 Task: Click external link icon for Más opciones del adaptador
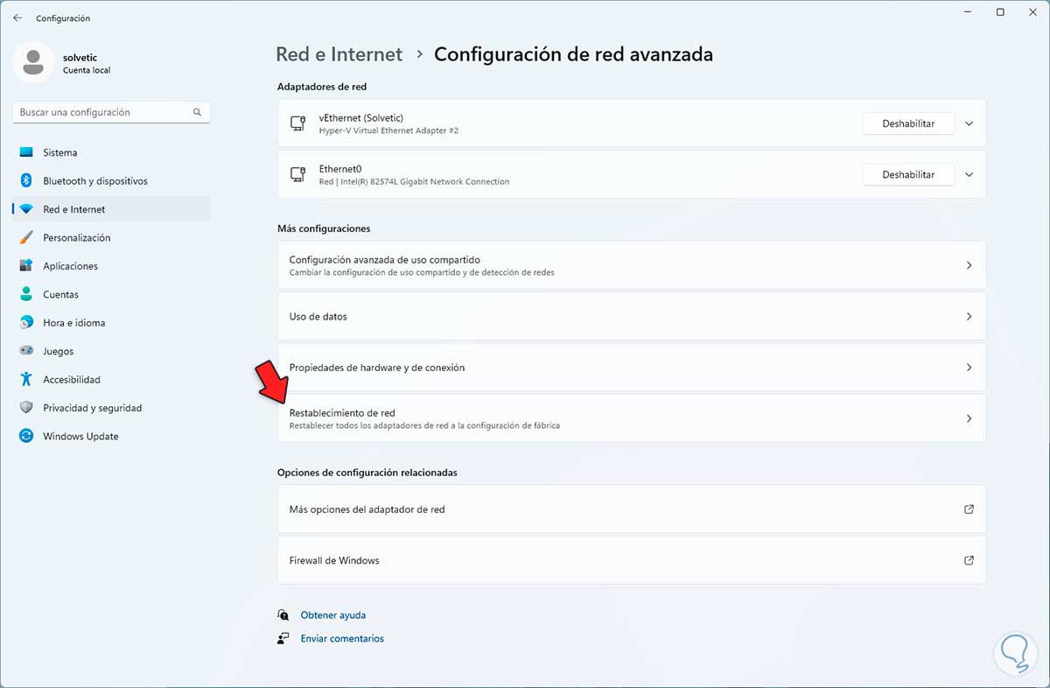pos(969,509)
